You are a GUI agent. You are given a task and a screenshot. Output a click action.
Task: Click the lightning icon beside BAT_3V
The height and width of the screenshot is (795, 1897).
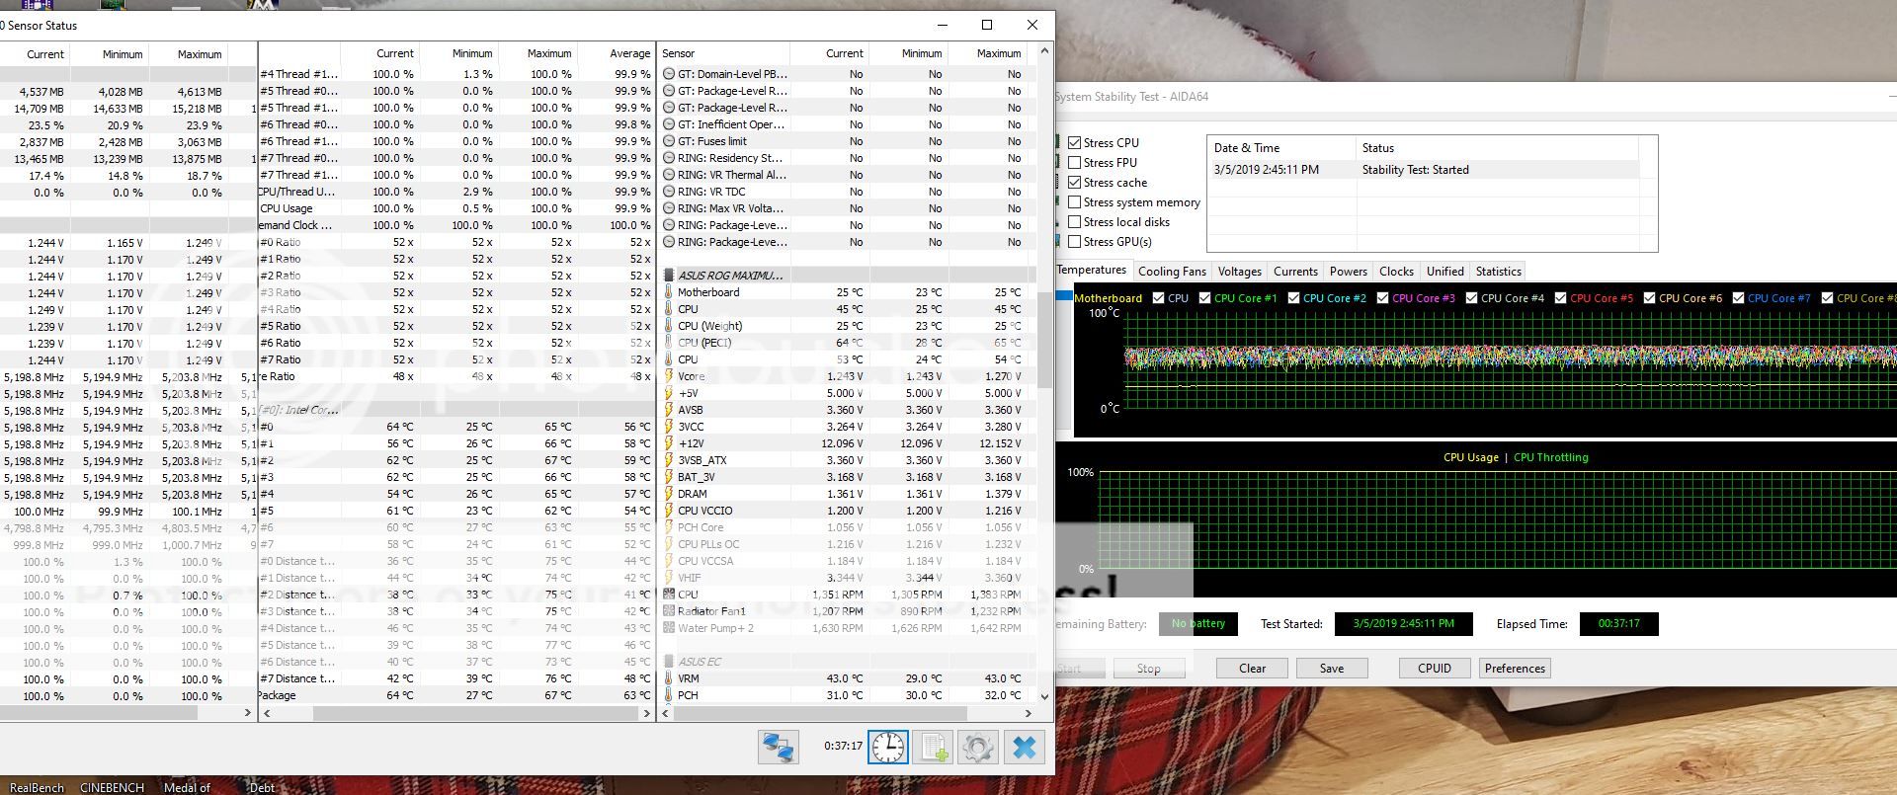point(669,477)
